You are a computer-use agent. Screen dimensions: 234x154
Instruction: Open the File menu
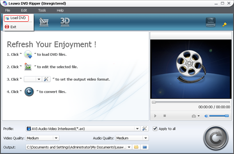coord(8,10)
